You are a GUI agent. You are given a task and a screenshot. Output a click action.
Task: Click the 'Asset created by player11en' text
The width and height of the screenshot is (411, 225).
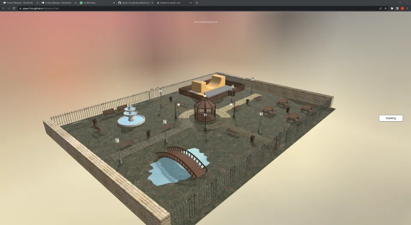pyautogui.click(x=205, y=22)
